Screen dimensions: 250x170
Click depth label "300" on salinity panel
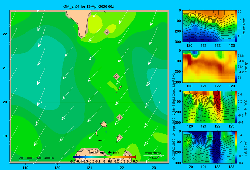pos(177,82)
